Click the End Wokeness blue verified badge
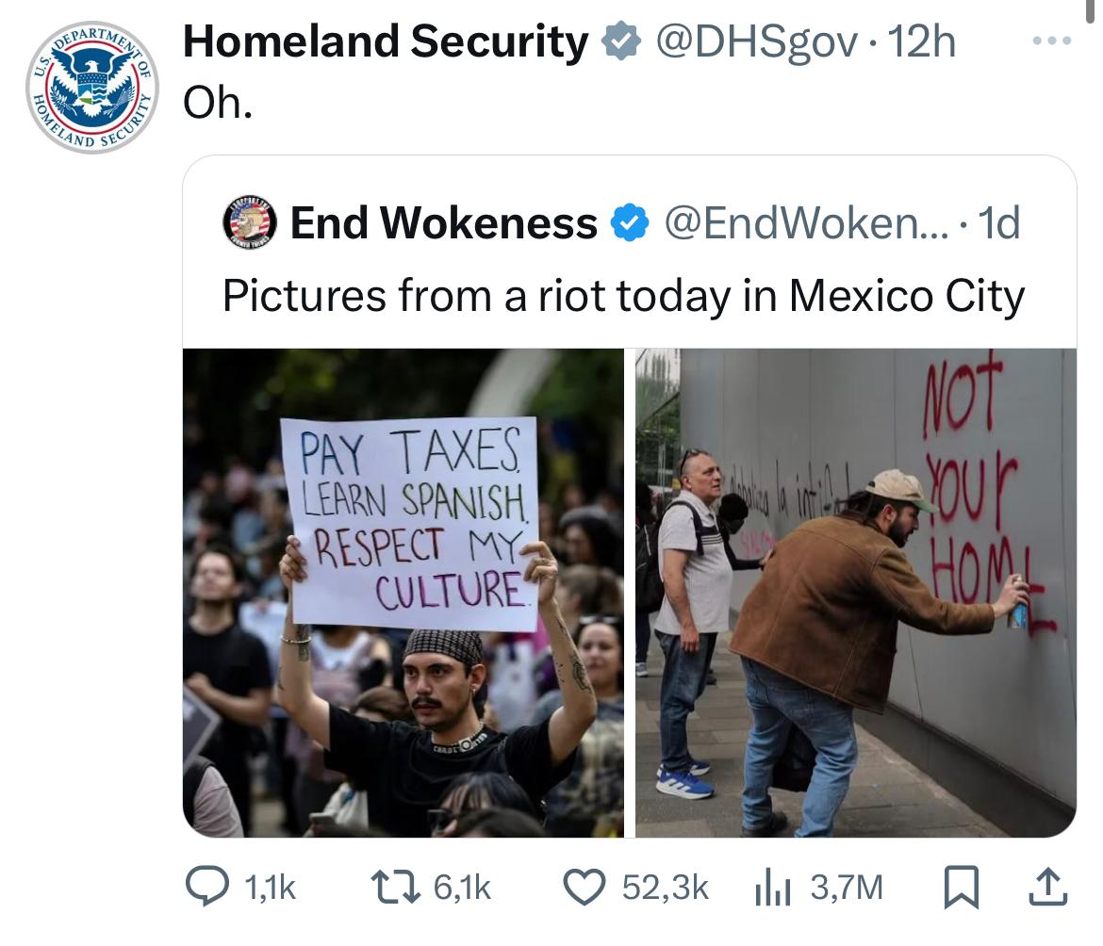The width and height of the screenshot is (1103, 946). (629, 222)
